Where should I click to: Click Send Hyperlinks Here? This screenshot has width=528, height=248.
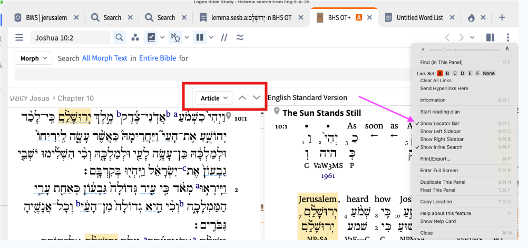click(444, 88)
